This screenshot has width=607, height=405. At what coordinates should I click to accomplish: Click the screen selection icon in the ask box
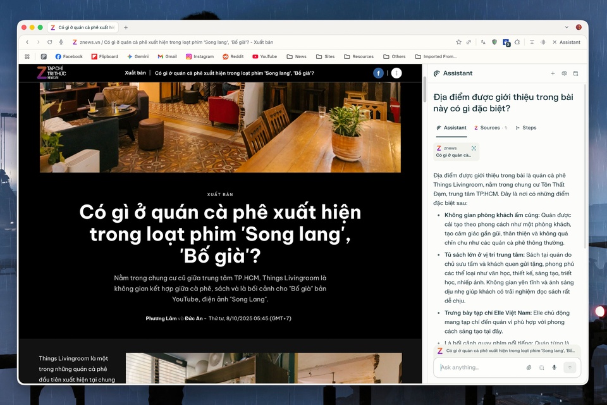(542, 368)
